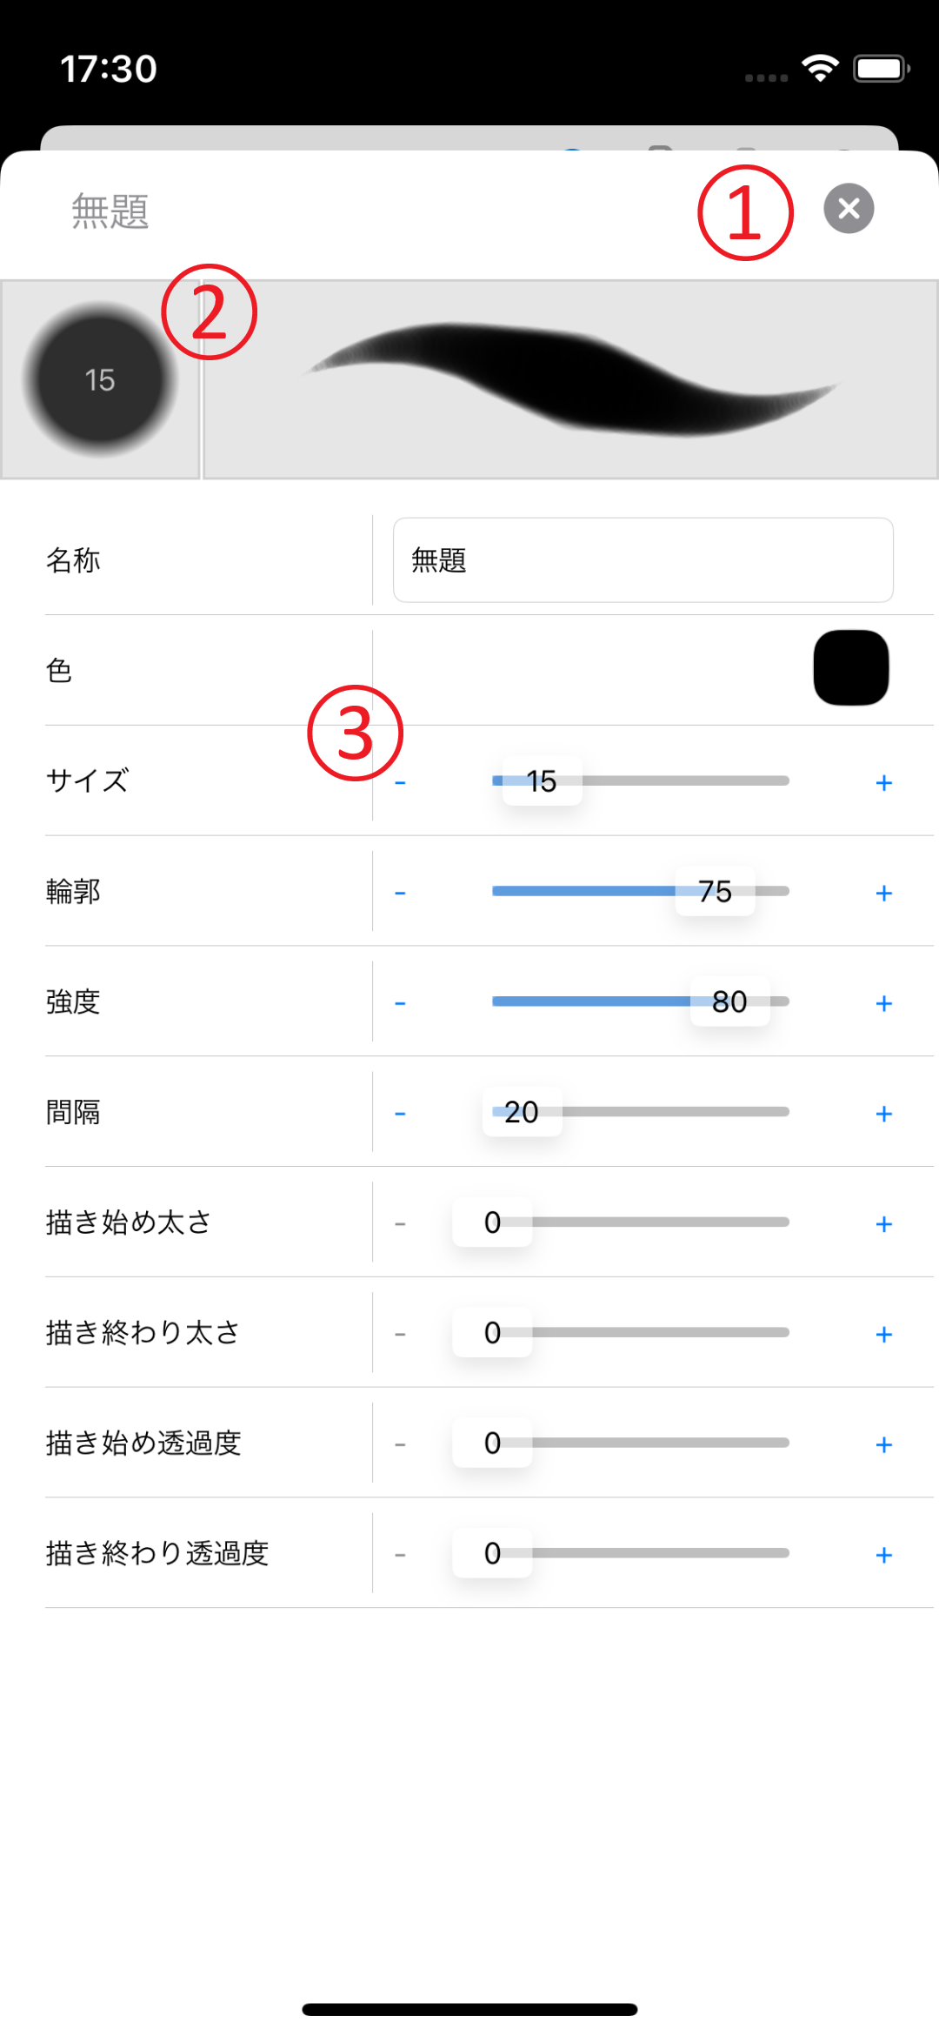Decrease サイズ with the minus button
Viewport: 939px width, 2036px height.
(x=400, y=782)
